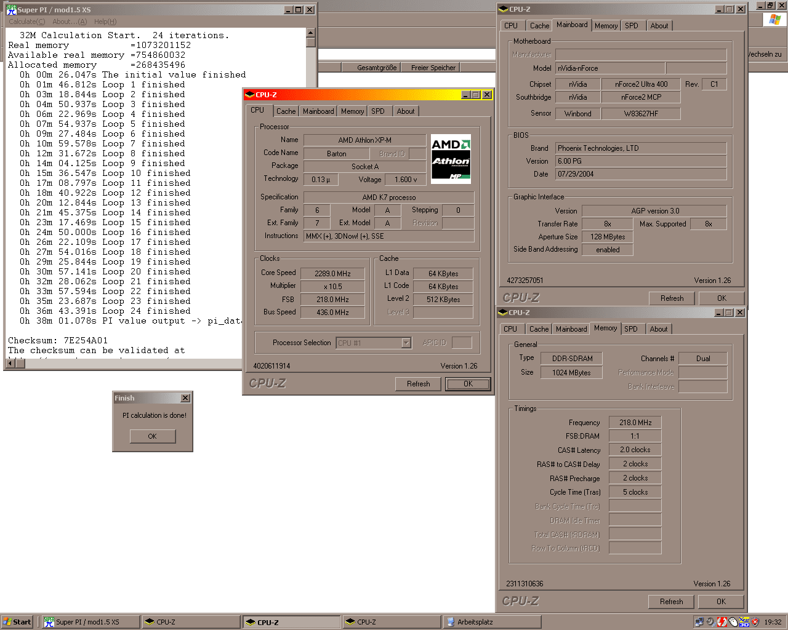788x630 pixels.
Task: Click OK in Memory CPU-Z window
Action: 722,602
